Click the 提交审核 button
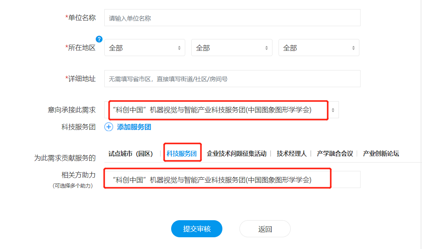The height and width of the screenshot is (249, 422). (197, 229)
